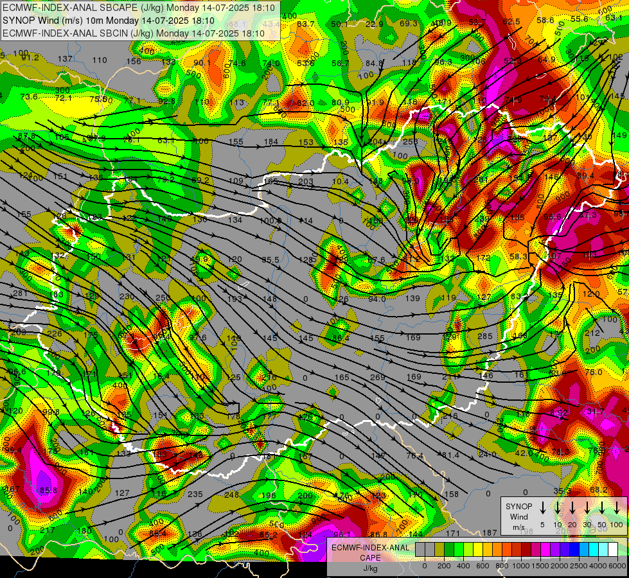Pick the sky blue swatch after 2500 tick

click(x=583, y=550)
